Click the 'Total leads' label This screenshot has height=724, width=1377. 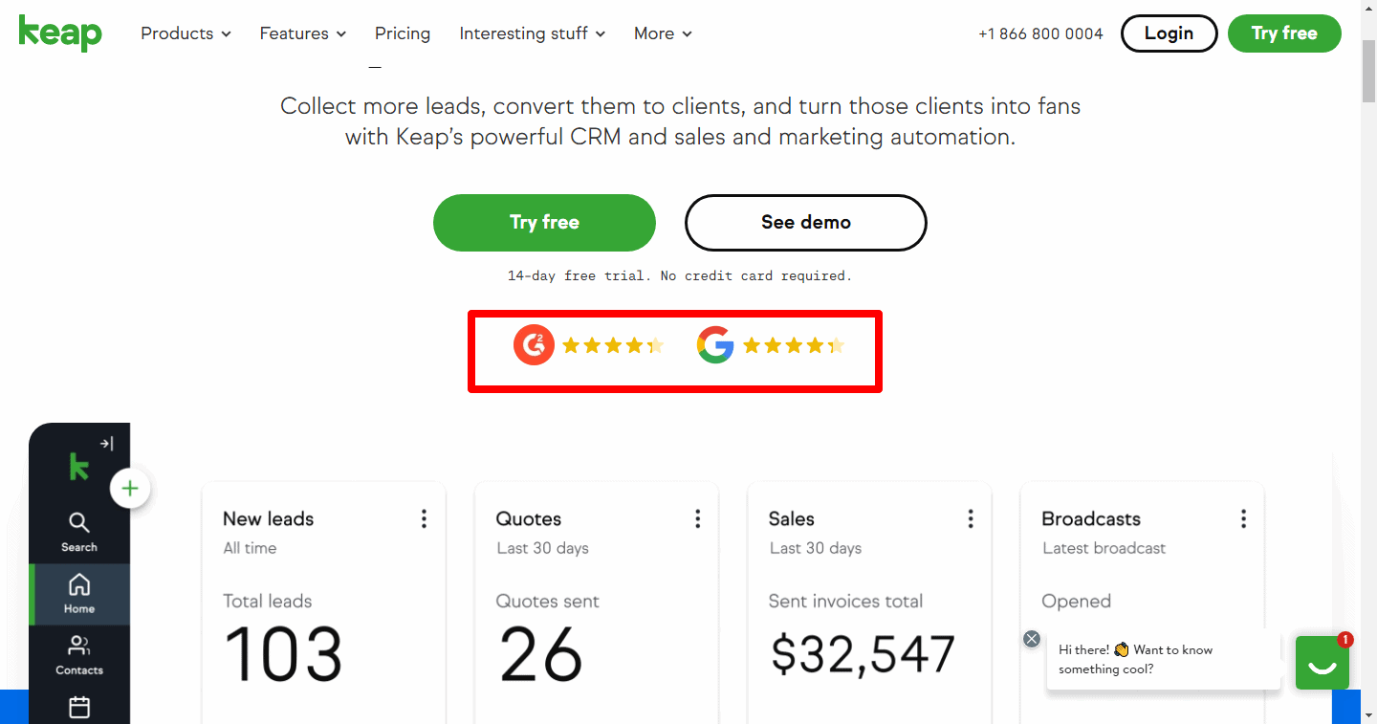tap(268, 601)
